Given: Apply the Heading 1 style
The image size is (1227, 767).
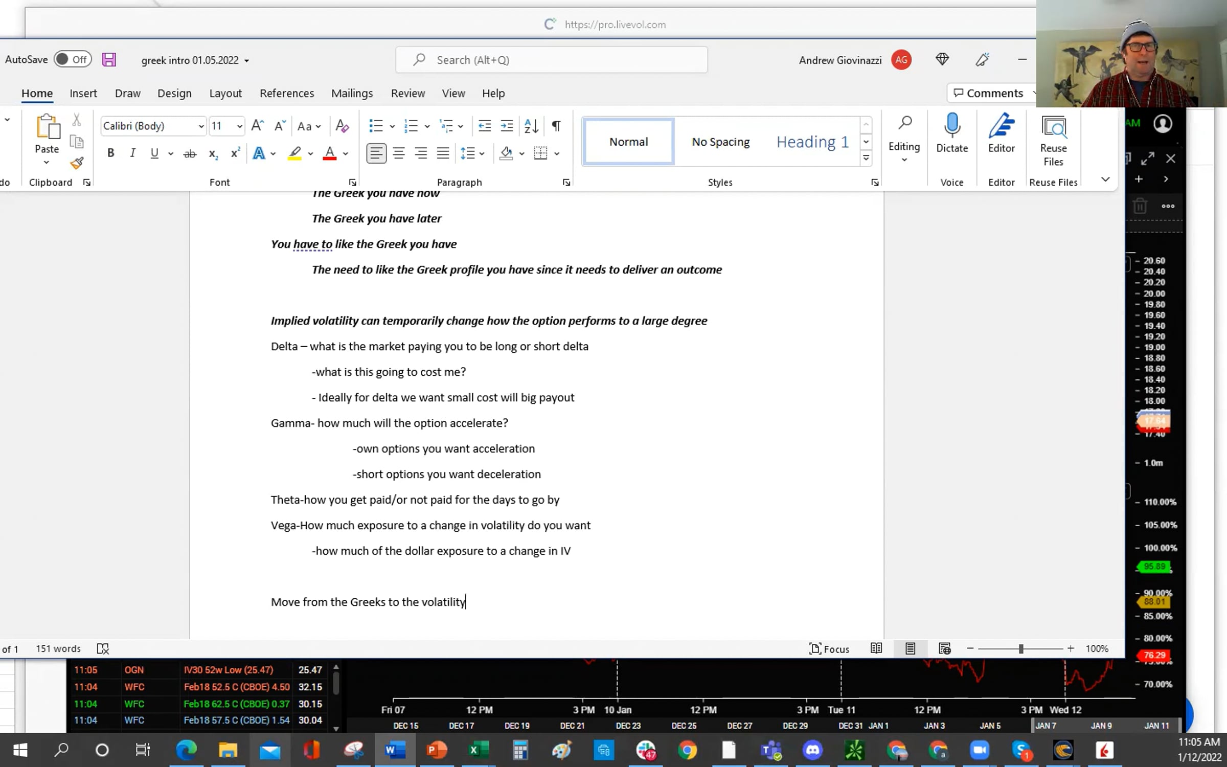Looking at the screenshot, I should pos(812,142).
